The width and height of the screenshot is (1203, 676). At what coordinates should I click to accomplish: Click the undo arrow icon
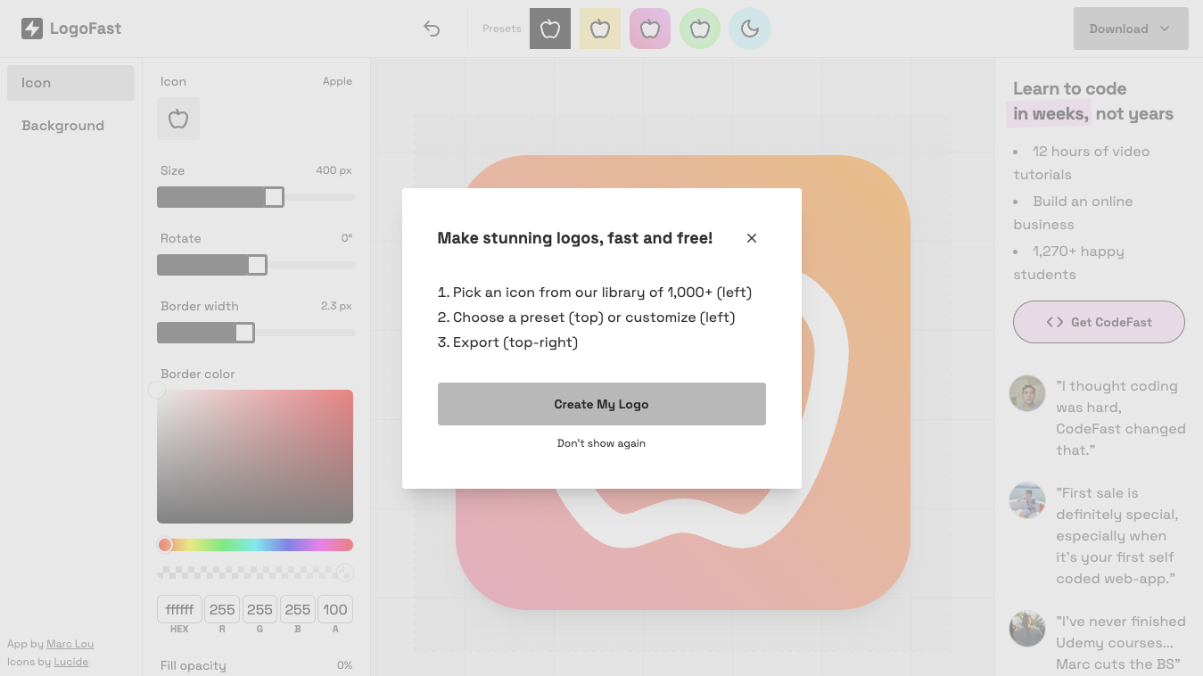pyautogui.click(x=432, y=29)
